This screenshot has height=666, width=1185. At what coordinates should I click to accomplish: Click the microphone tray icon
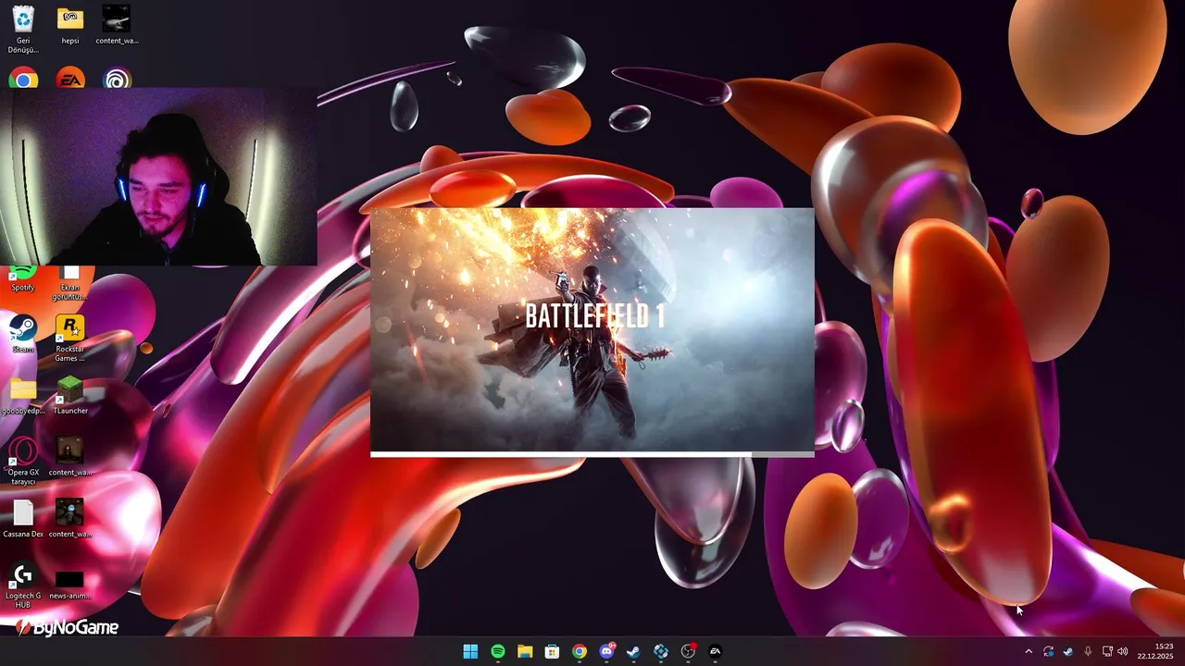pos(1088,651)
